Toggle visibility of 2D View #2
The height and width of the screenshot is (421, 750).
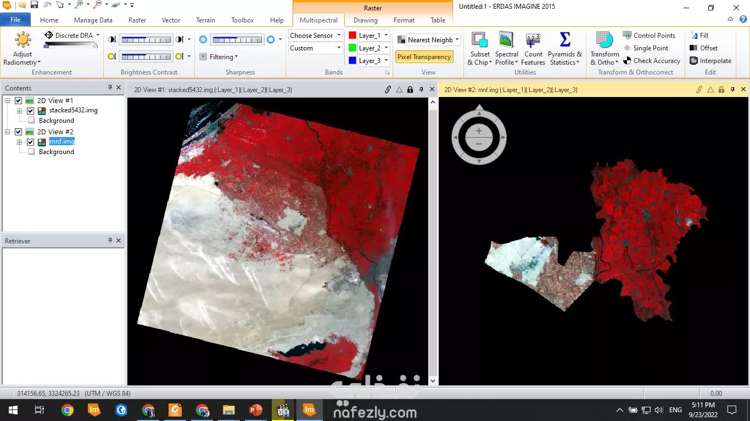click(x=18, y=131)
